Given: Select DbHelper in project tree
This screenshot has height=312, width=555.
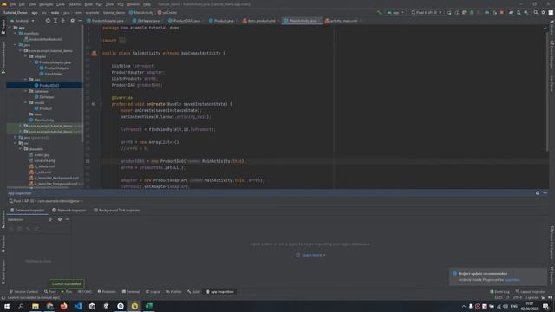Looking at the screenshot, I should [x=47, y=97].
